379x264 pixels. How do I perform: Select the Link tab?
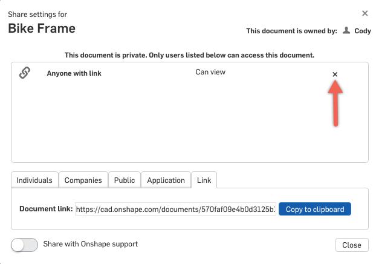204,180
